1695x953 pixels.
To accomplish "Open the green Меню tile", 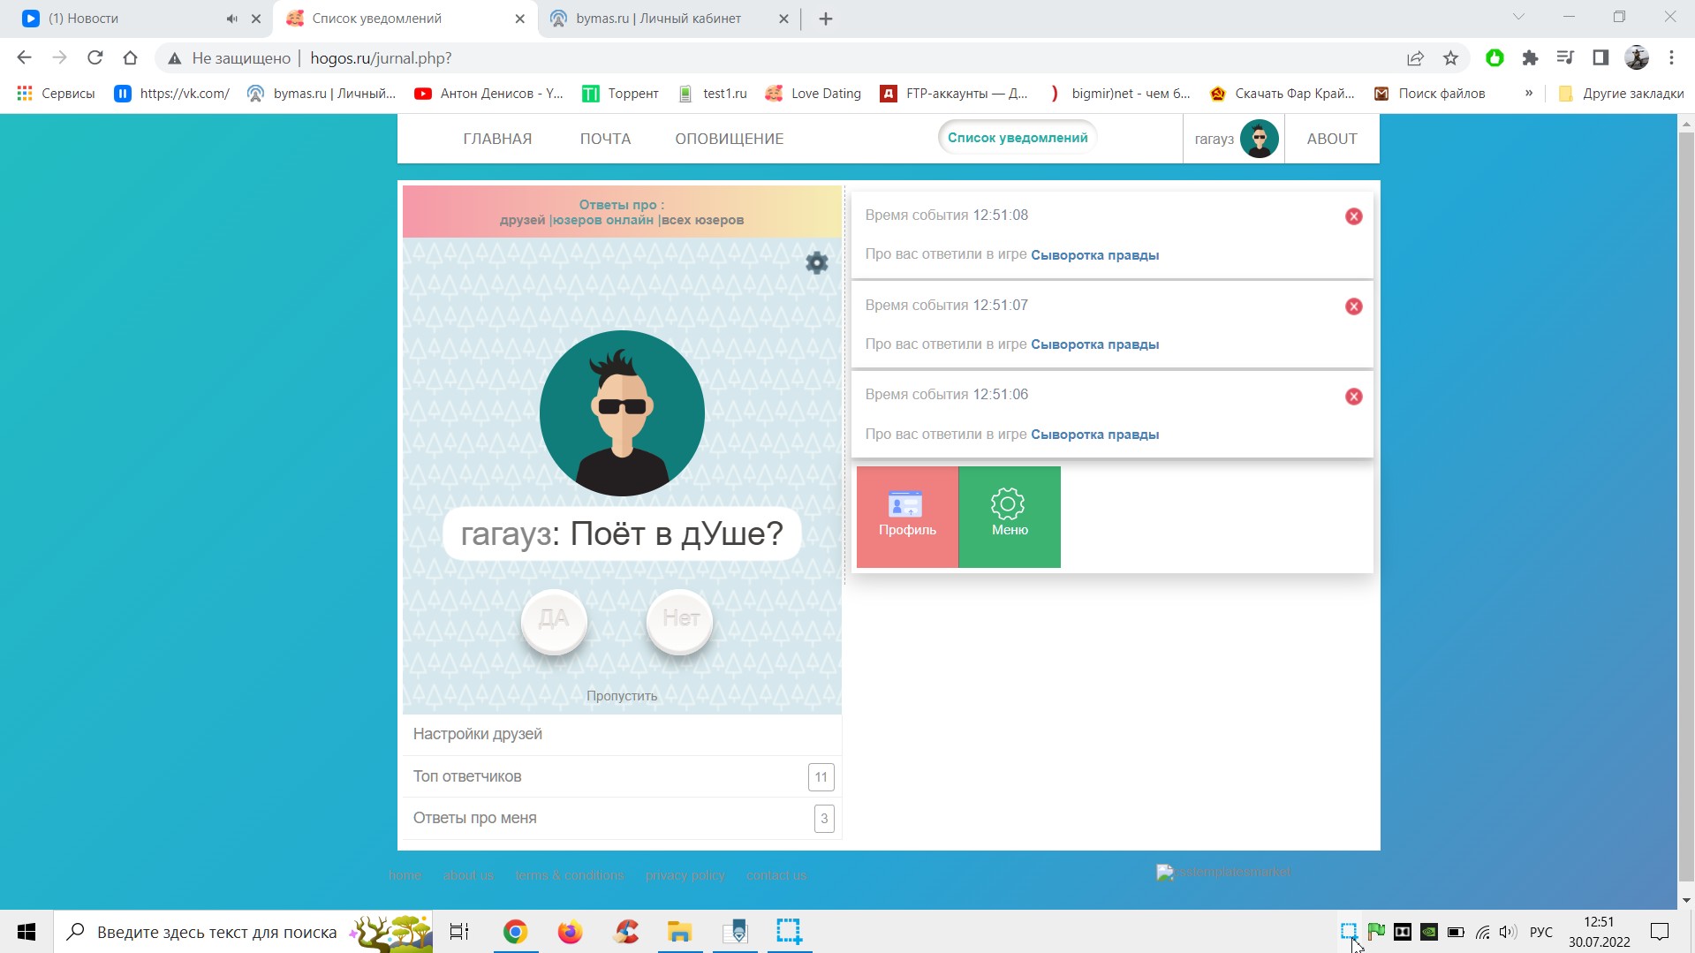I will point(1009,517).
